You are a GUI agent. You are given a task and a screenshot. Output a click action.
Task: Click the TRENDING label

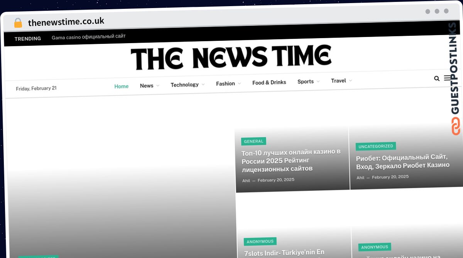[x=28, y=39]
